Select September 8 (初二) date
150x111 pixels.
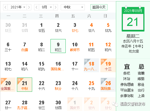pos(41,47)
